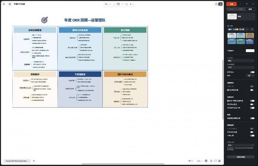
Task: Select the 执行回顾 header topic
Action: (x=125, y=30)
